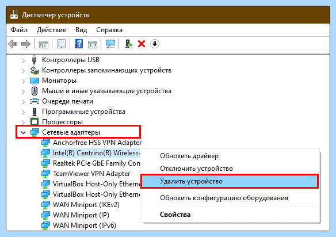The image size is (336, 237).
Task: Click the Intel Centrino Wireless adapter icon
Action: tap(45, 153)
